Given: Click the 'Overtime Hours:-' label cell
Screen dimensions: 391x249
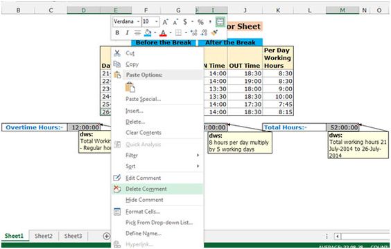Looking at the screenshot, I should pyautogui.click(x=35, y=127).
